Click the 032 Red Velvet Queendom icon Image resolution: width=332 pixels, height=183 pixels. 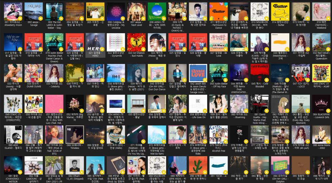(x=321, y=42)
